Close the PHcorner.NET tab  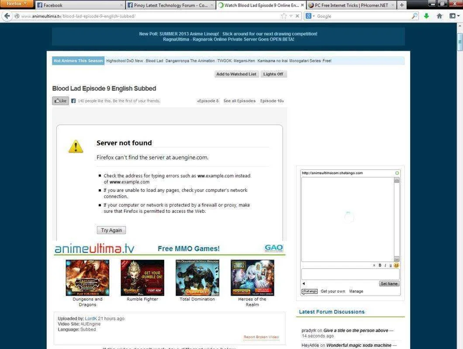pos(392,5)
